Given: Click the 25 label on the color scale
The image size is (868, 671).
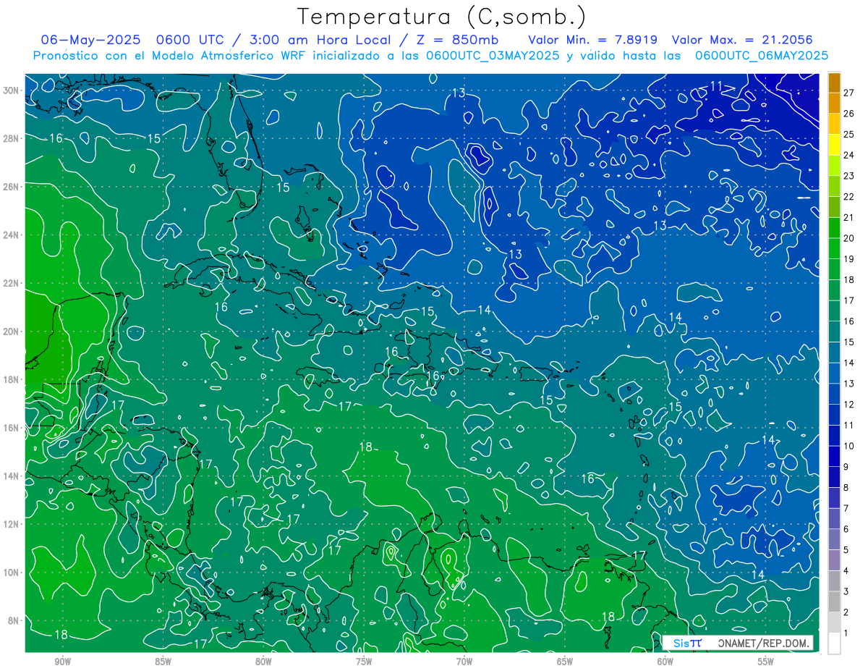Looking at the screenshot, I should 848,135.
